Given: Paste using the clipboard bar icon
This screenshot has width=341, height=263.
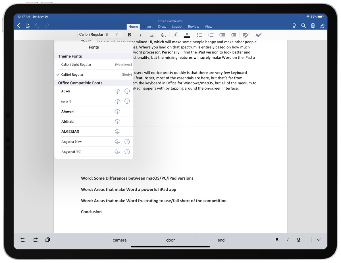Looking at the screenshot, I should (x=47, y=240).
